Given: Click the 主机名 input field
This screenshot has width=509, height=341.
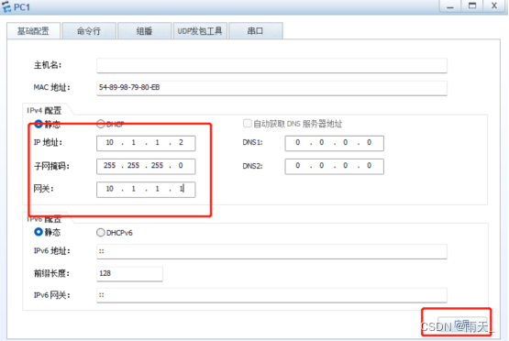Looking at the screenshot, I should coord(271,65).
